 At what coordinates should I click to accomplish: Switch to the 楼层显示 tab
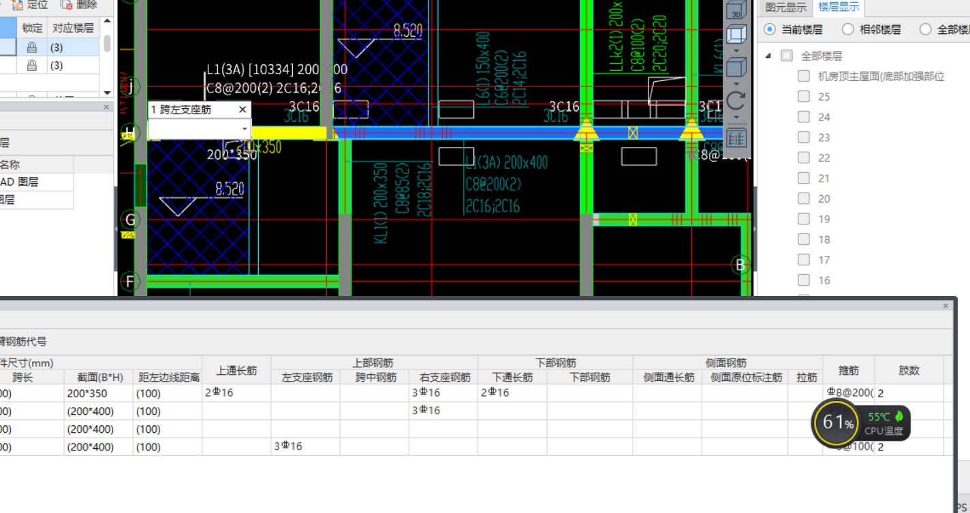point(839,7)
